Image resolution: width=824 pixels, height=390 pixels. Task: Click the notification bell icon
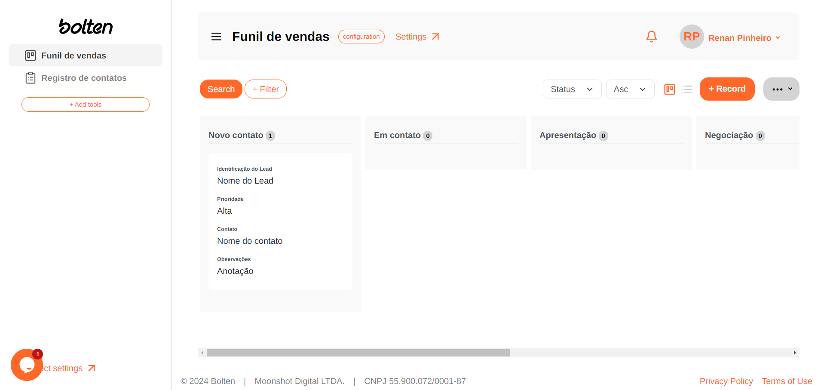pyautogui.click(x=652, y=37)
